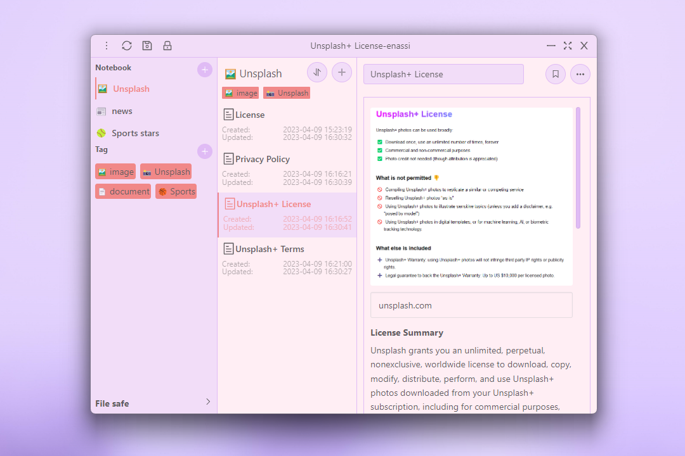The width and height of the screenshot is (685, 456).
Task: Click the news notebook newspaper icon
Action: pyautogui.click(x=101, y=111)
